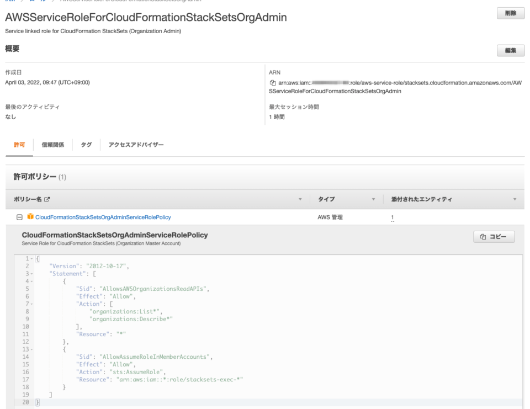Collapse the CloudFormationStackSetsOrgAdminServiceRolePolicy policy row
This screenshot has height=409, width=530.
tap(20, 217)
